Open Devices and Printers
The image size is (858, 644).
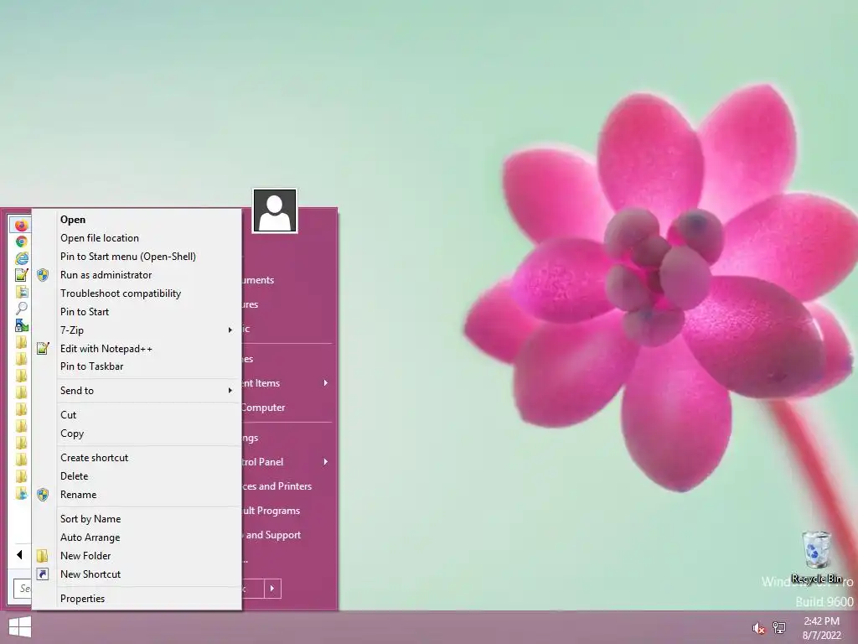[x=287, y=486]
